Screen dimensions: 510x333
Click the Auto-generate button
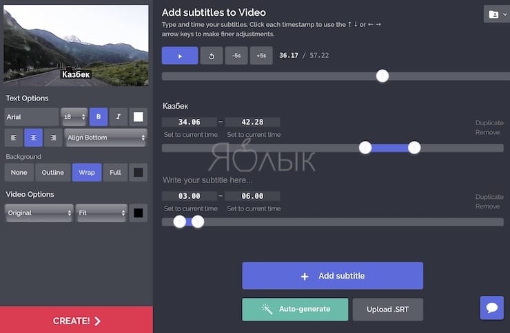[x=296, y=309]
